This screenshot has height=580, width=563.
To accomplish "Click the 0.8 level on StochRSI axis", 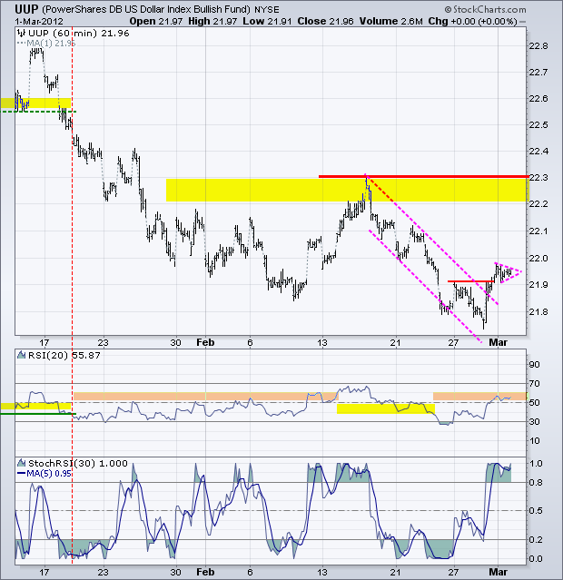I will pyautogui.click(x=536, y=482).
